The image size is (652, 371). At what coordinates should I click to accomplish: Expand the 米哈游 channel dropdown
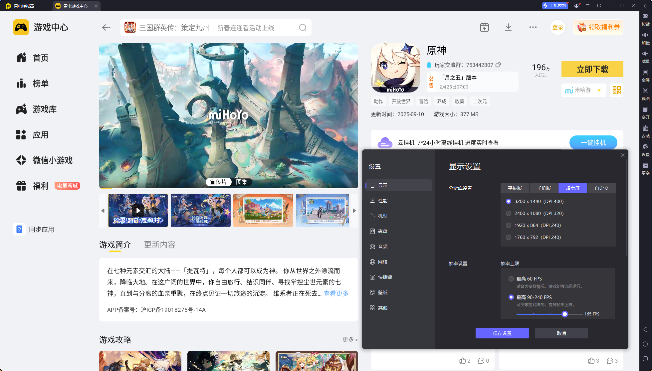(599, 90)
